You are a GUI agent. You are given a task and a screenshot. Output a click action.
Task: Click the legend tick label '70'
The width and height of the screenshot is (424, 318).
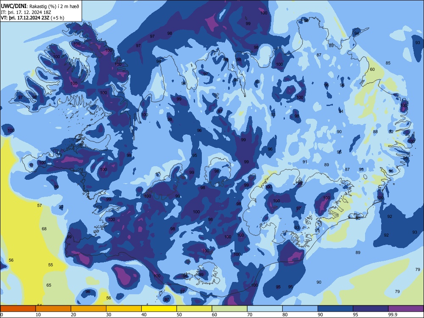250,315
